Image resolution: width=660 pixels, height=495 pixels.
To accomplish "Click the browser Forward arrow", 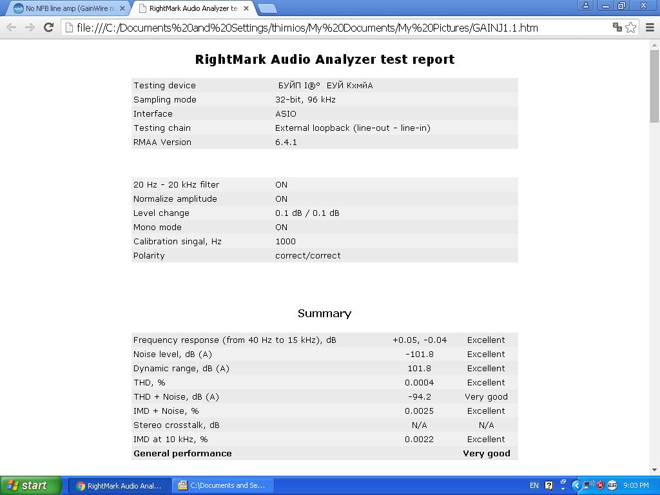I will click(30, 28).
